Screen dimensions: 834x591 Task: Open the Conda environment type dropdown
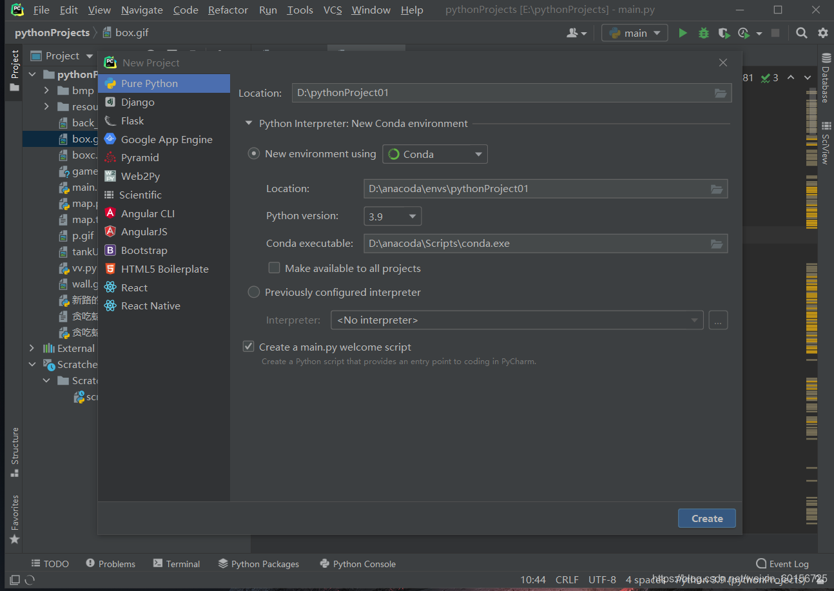pos(435,154)
